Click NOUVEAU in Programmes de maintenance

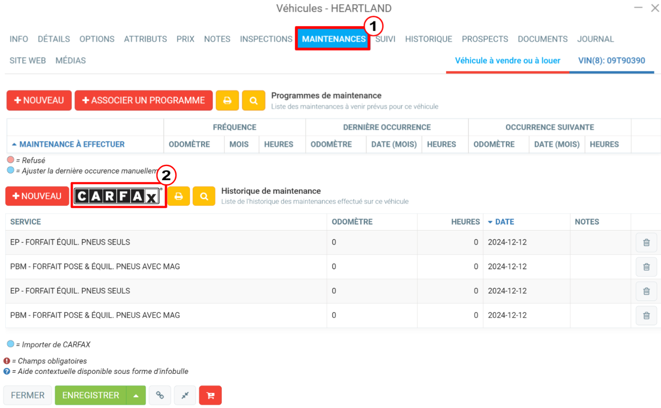[39, 100]
